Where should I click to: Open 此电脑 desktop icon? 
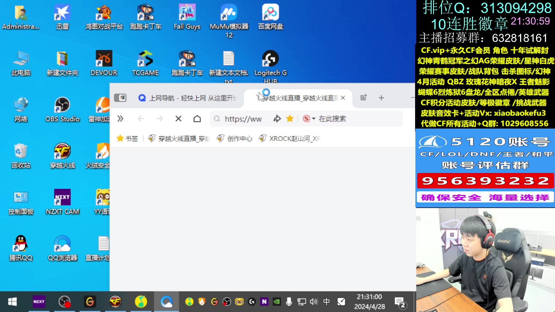(x=21, y=64)
